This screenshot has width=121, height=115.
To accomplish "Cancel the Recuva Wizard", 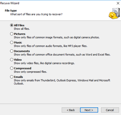I will click(110, 110).
